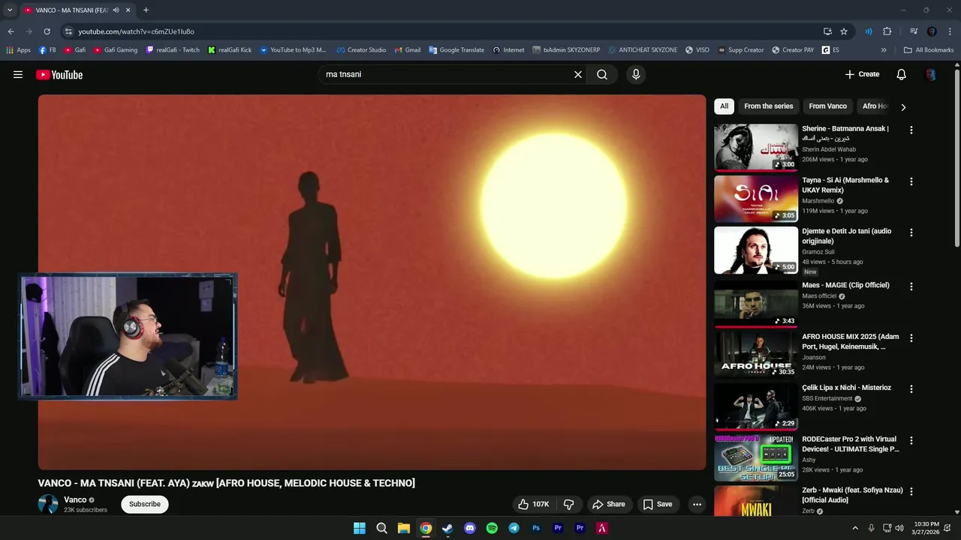Show more bookmarks with the chevron

coord(884,50)
